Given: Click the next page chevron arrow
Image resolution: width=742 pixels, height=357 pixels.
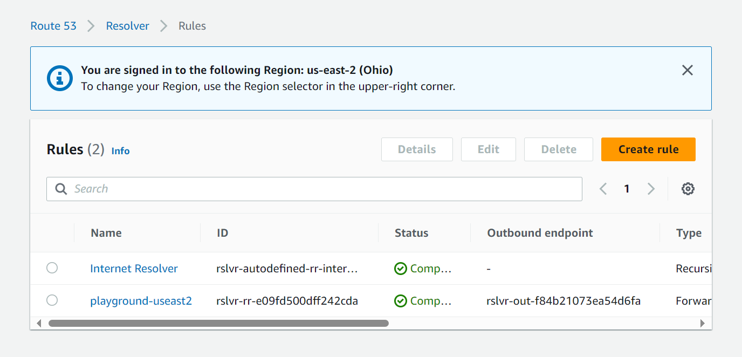Looking at the screenshot, I should click(651, 189).
